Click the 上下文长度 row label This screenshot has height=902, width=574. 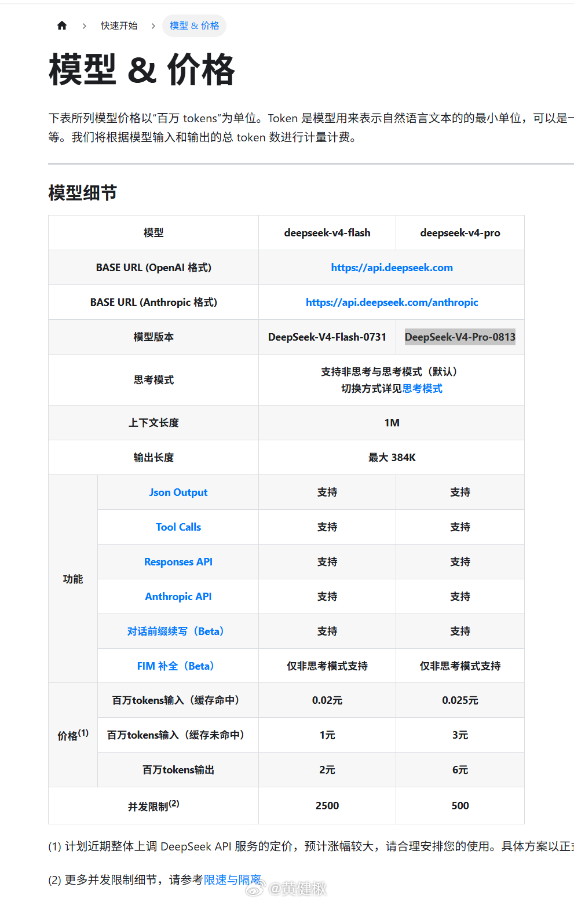[153, 423]
